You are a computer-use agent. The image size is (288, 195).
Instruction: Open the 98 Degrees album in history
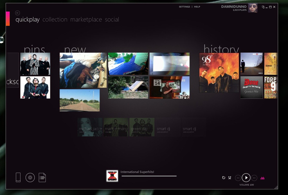click(219, 72)
